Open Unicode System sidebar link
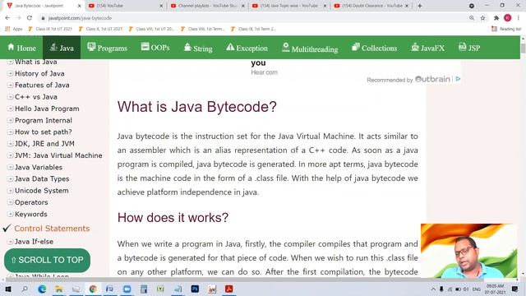 pyautogui.click(x=42, y=191)
